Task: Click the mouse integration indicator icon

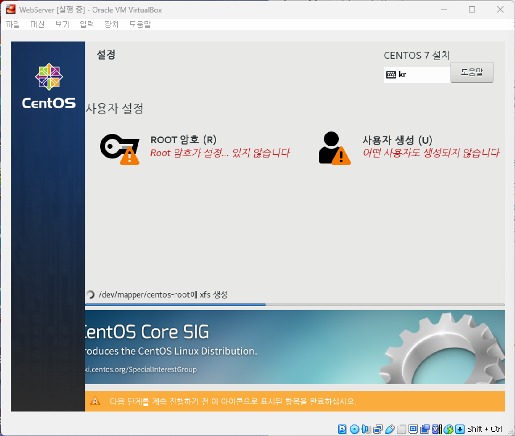Action: tap(448, 429)
